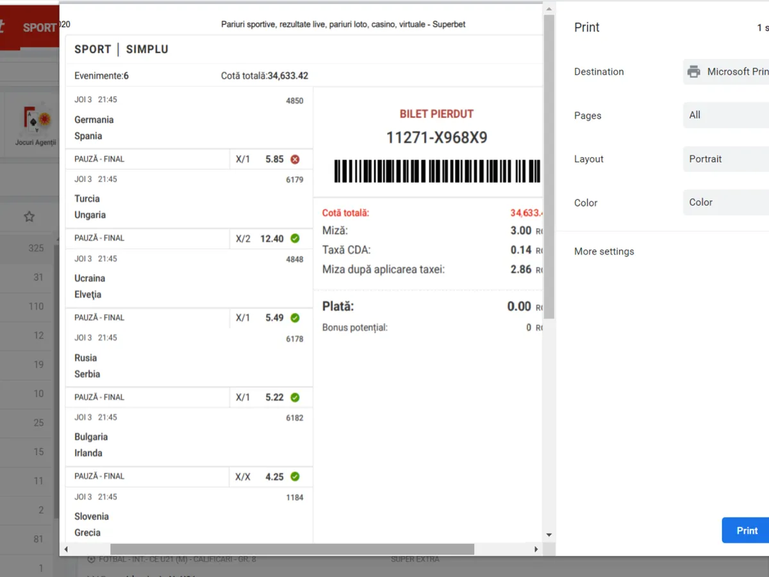Click the printer icon in Destination field
The width and height of the screenshot is (769, 577).
[693, 72]
